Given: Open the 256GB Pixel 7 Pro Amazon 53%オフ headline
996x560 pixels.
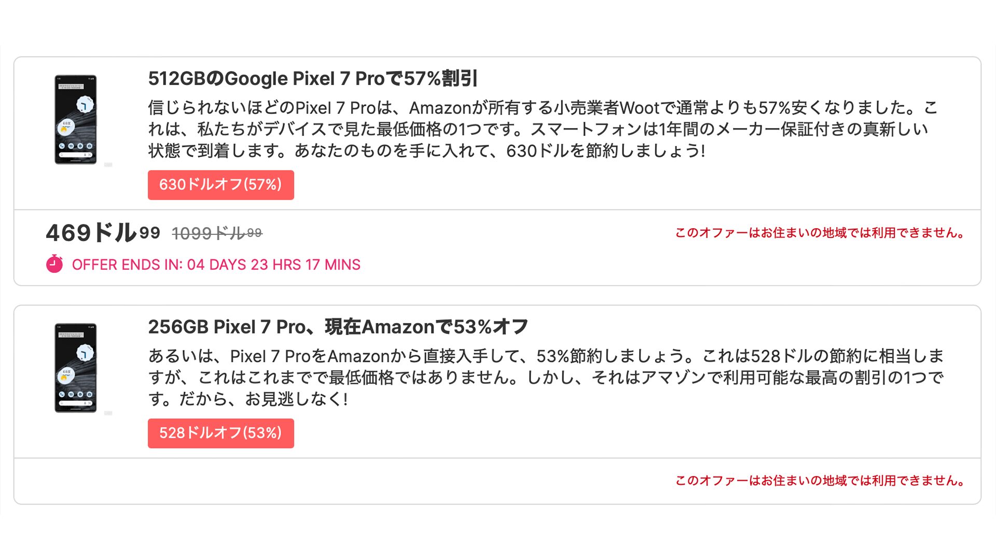Looking at the screenshot, I should 338,327.
